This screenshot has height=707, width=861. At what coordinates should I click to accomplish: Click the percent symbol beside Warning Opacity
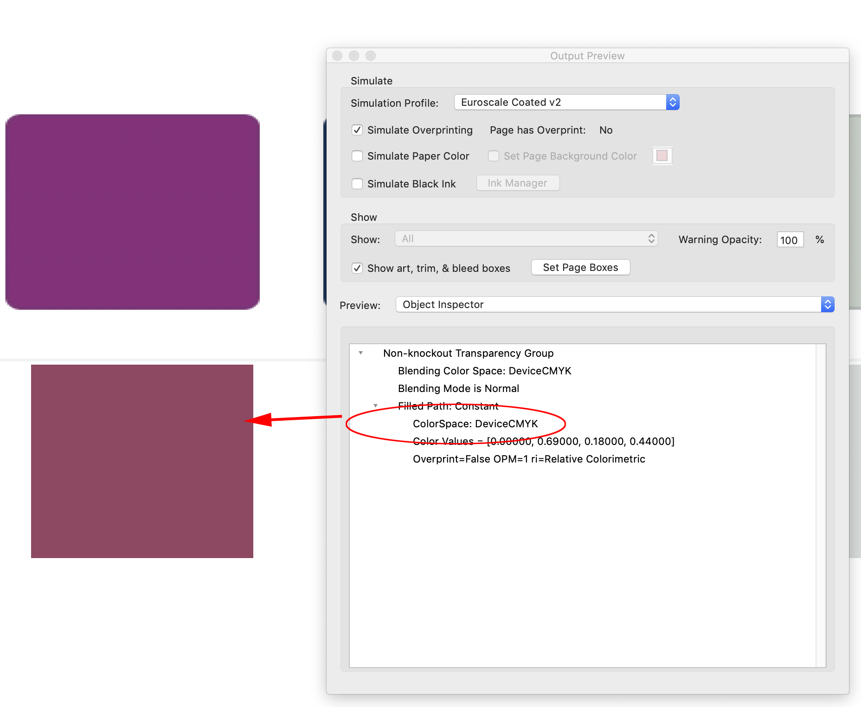pyautogui.click(x=820, y=239)
